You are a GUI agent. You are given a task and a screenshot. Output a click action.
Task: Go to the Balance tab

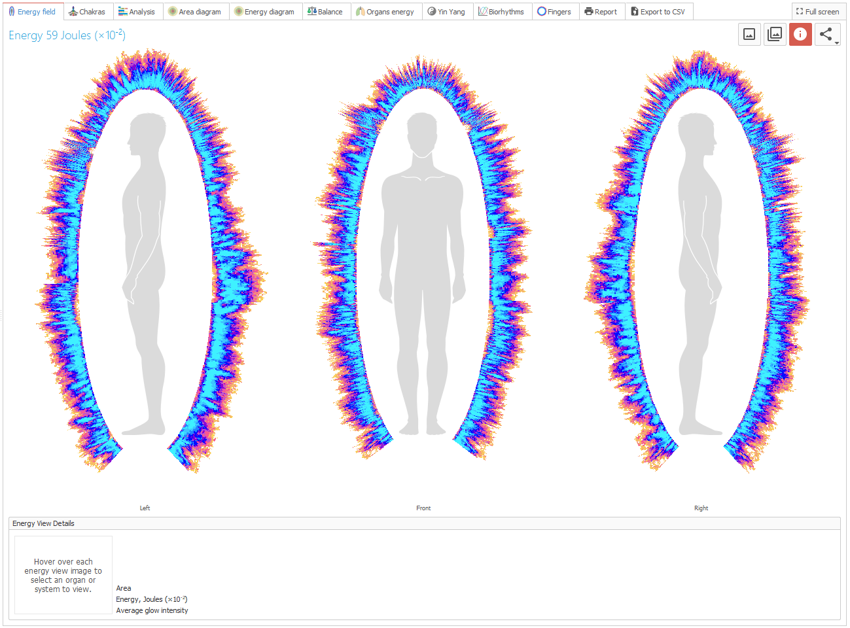point(325,12)
